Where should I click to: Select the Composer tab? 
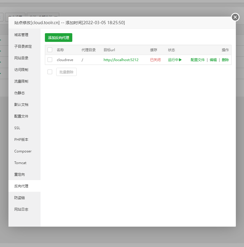point(24,151)
